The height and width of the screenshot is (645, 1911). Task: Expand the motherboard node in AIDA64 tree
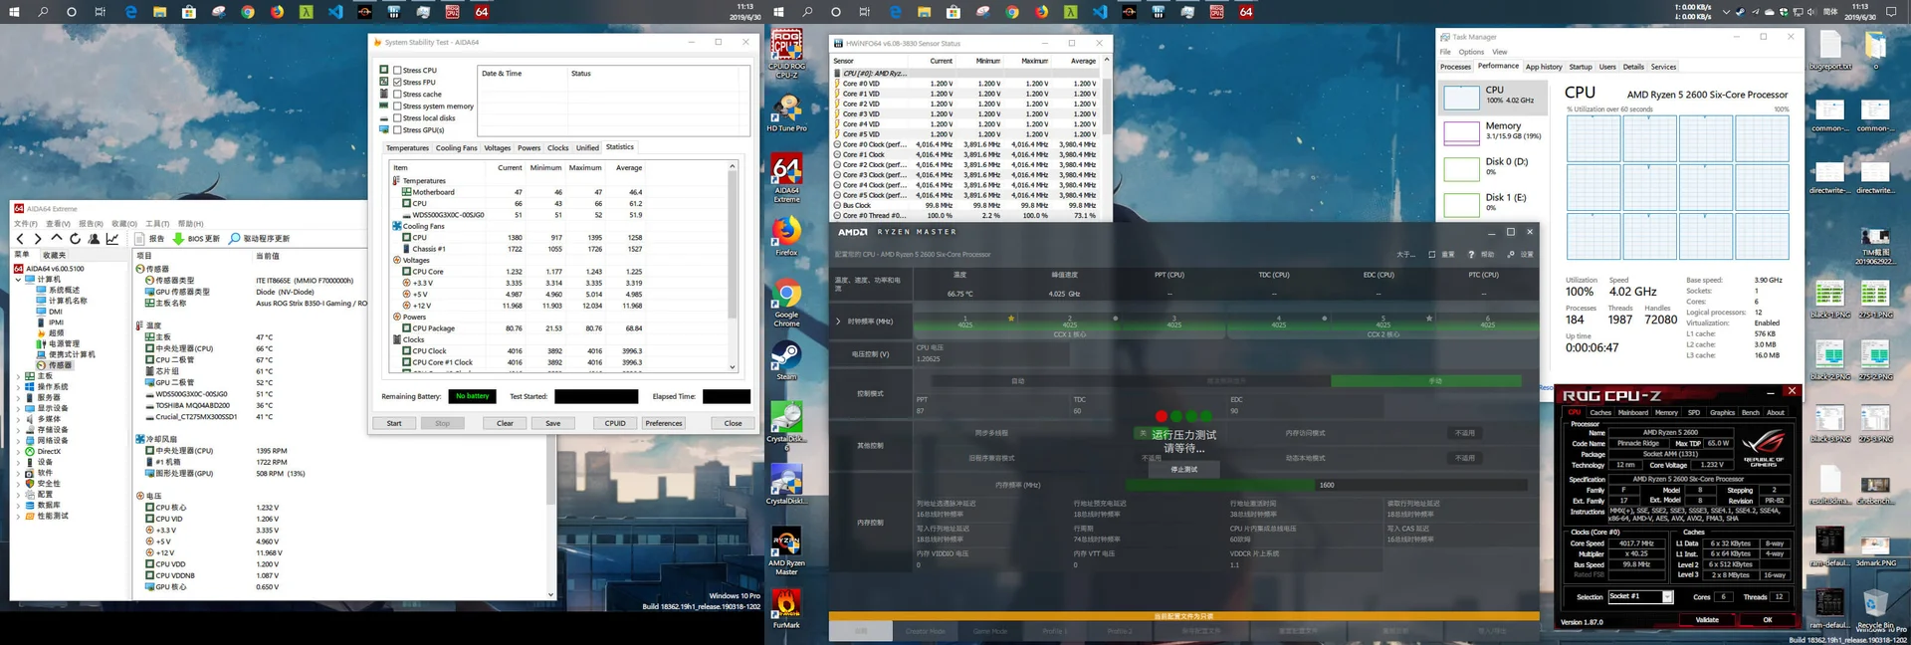(18, 376)
